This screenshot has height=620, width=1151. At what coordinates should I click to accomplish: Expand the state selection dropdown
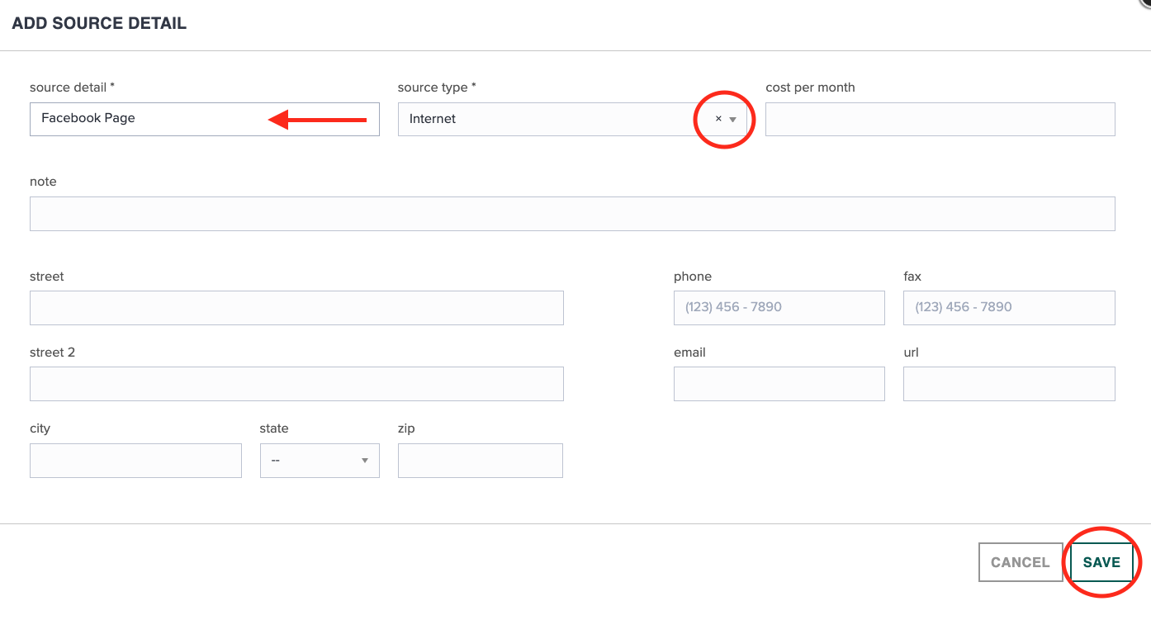365,460
